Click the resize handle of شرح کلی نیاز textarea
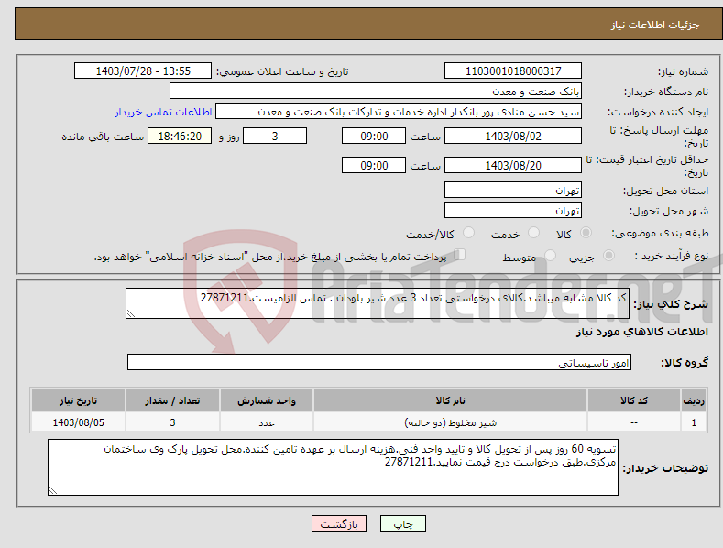This screenshot has width=723, height=548. pos(131,313)
